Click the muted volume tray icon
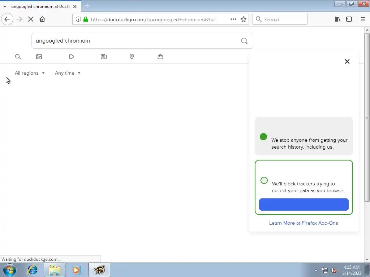 334,270
